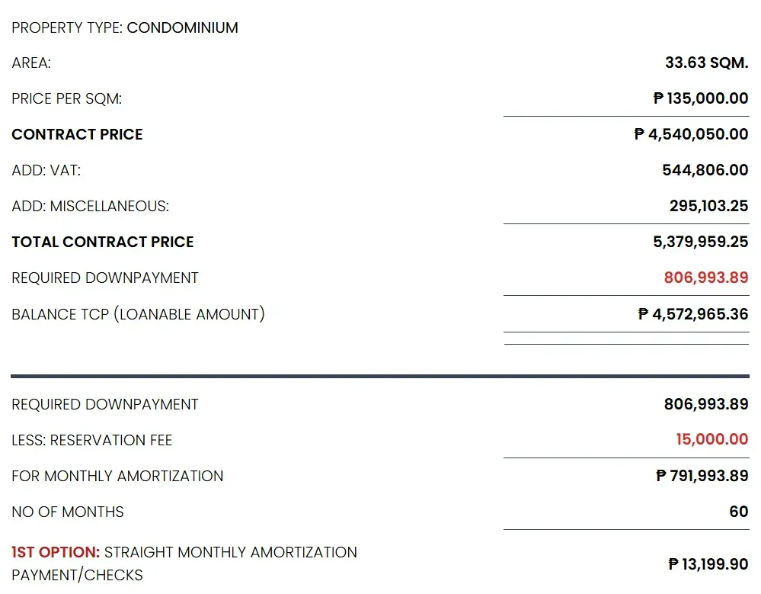
Task: Click the ADD: VAT label
Action: pos(46,171)
